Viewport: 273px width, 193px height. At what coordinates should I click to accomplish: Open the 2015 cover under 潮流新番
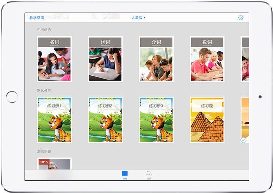(54, 163)
